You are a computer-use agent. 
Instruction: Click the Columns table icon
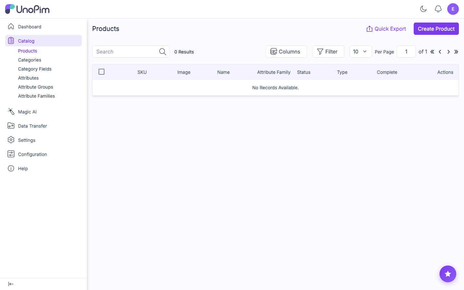(x=274, y=52)
